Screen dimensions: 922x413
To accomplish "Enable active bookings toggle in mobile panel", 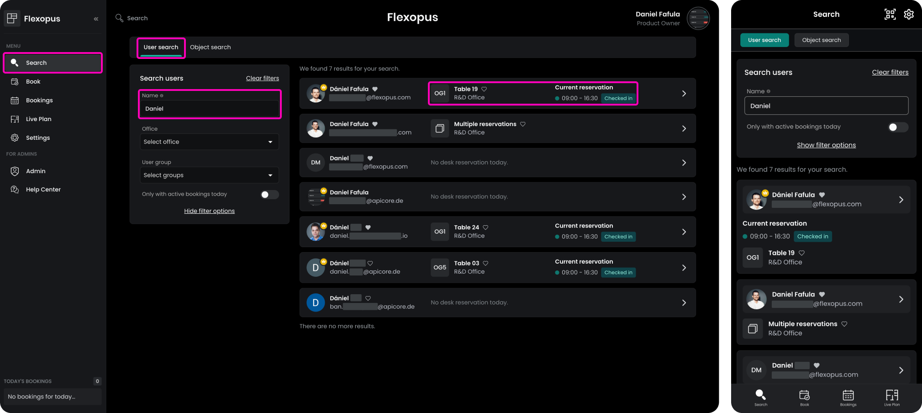I will point(897,127).
